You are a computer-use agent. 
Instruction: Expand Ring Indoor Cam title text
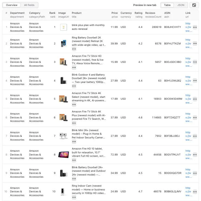point(74,197)
